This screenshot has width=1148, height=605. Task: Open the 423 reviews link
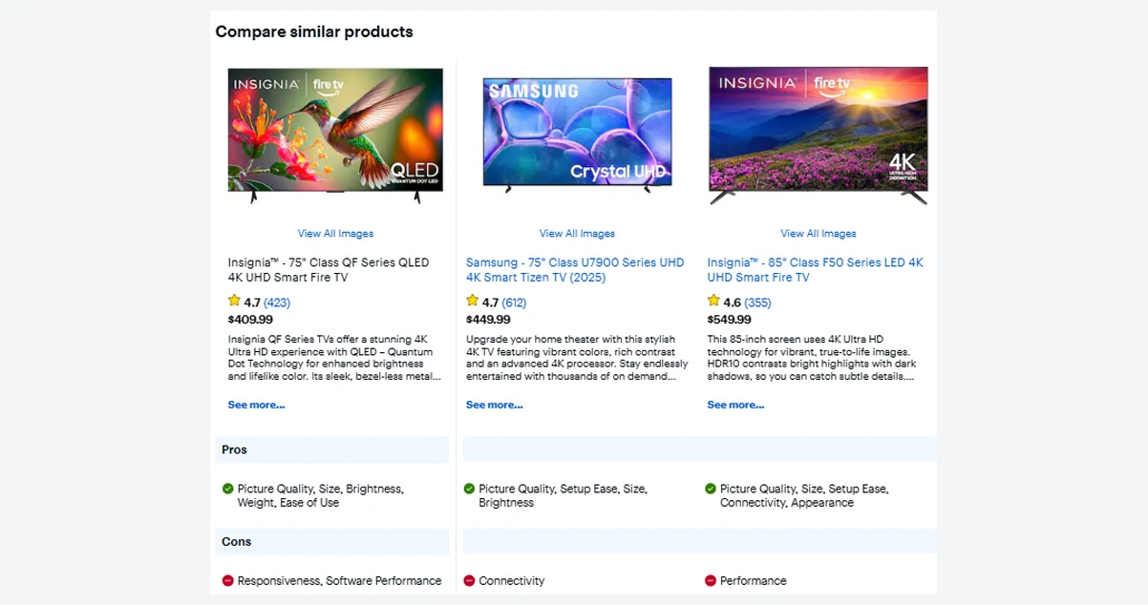pos(277,302)
